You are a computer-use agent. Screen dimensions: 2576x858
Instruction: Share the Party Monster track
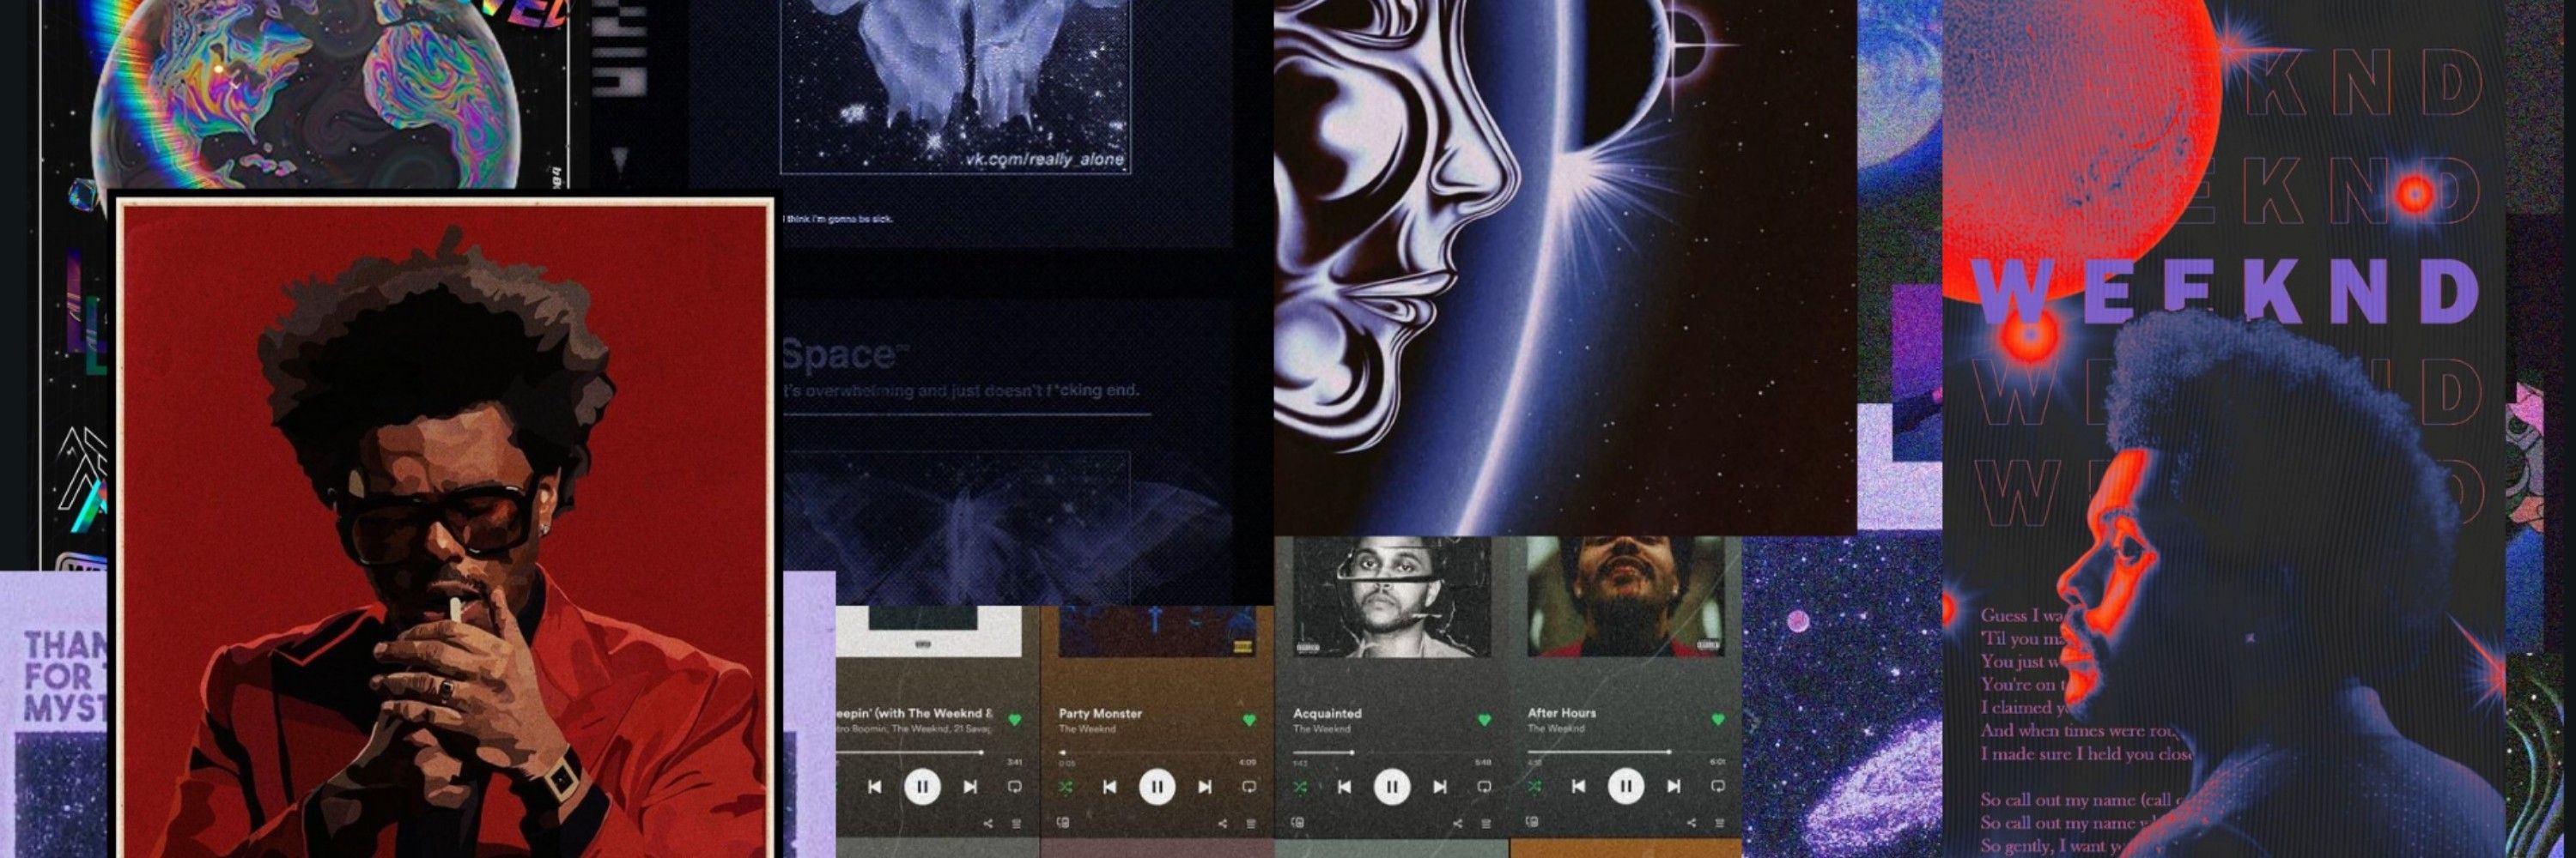1222,824
